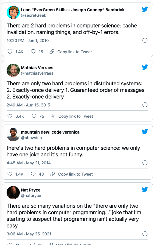Viewport: 154px width, 245px height.
Task: Click Twitter bird icon on Mathias Verraes tweet
Action: point(145,67)
